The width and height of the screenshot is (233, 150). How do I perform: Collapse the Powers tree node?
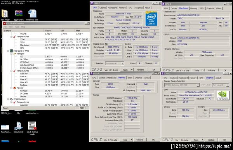coord(11,88)
